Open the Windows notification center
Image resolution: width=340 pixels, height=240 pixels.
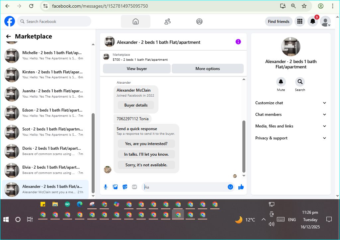329,220
